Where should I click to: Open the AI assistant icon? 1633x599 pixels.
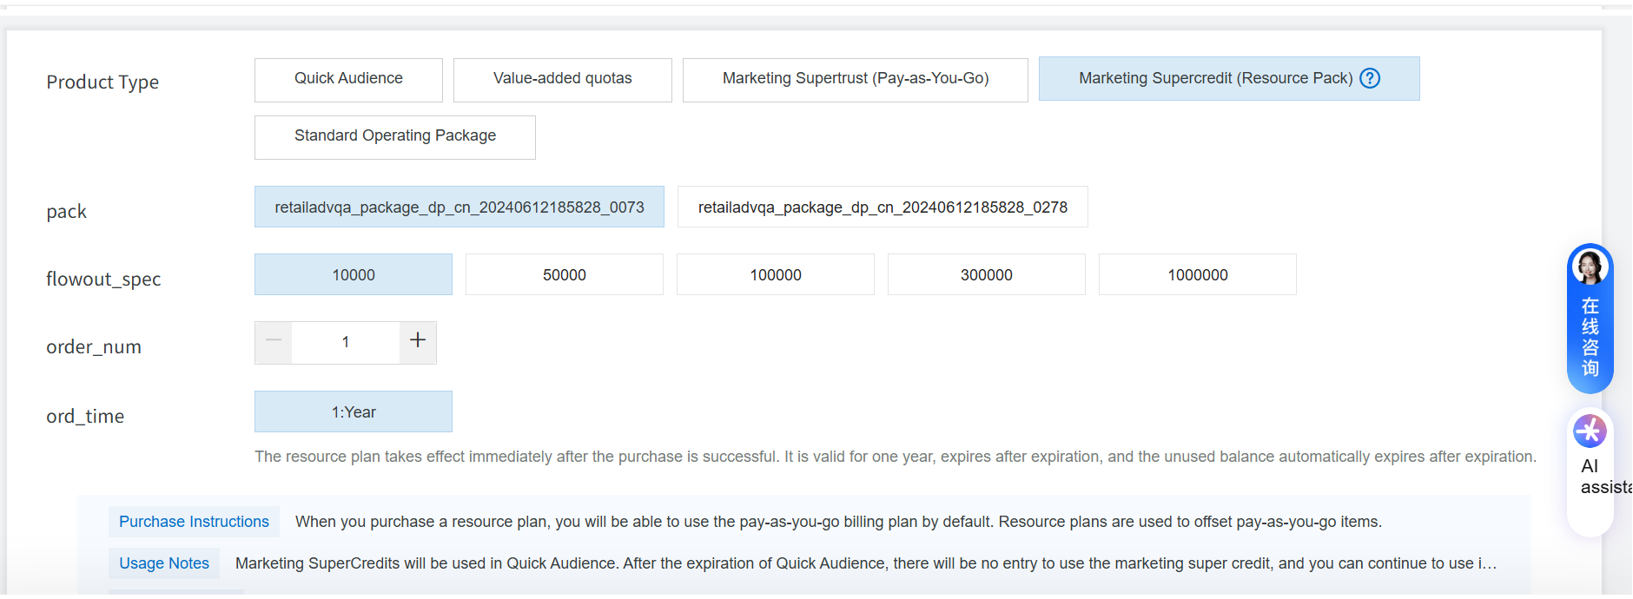coord(1590,431)
